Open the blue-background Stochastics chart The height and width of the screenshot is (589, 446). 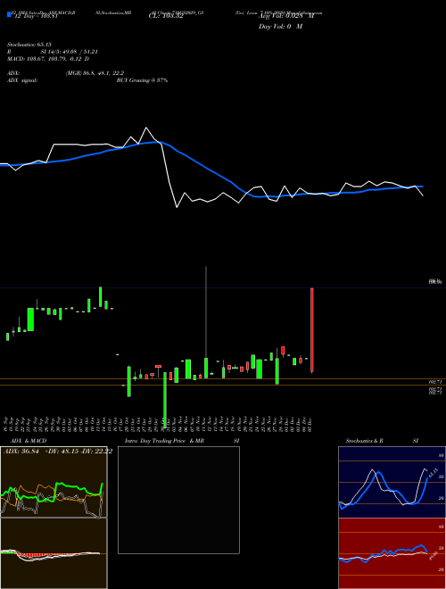(392, 482)
